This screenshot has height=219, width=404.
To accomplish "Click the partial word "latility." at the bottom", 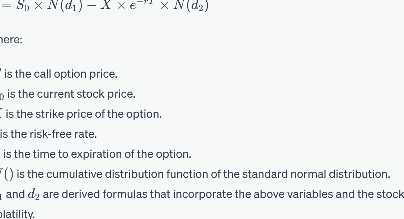I will [x=17, y=214].
